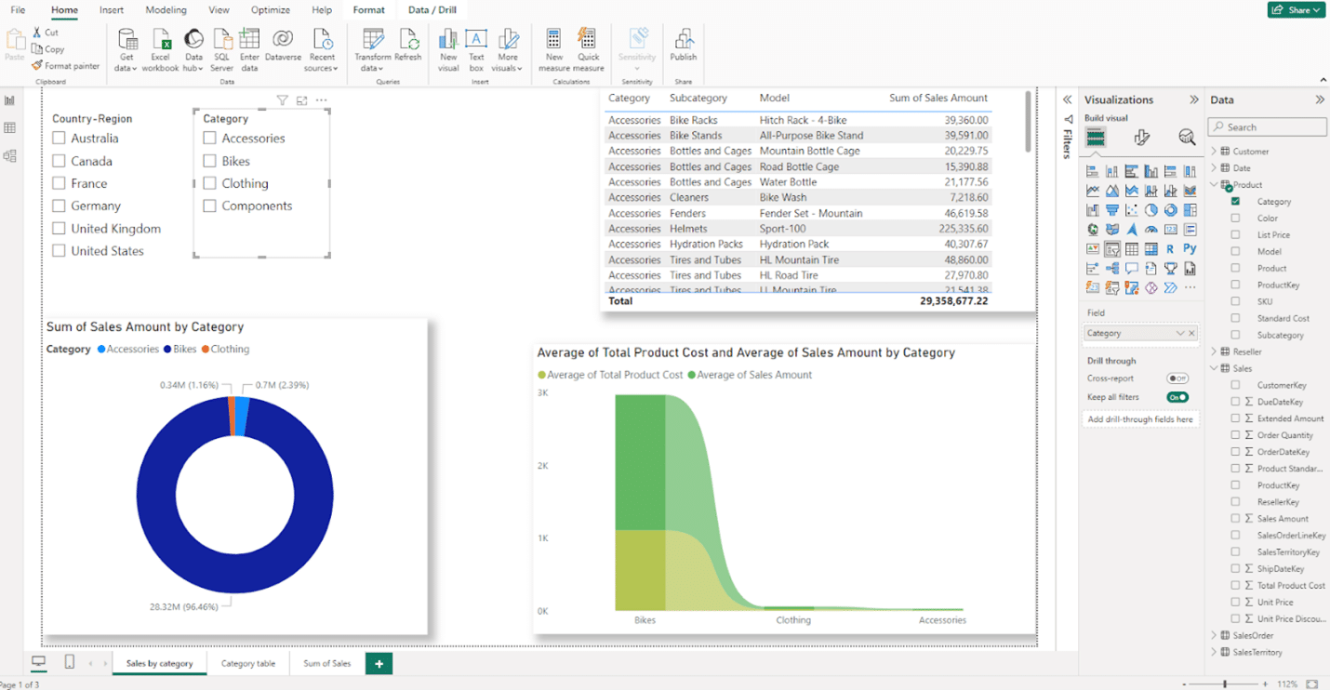Check the Australia checkbox in Country-Region slicer
This screenshot has height=690, width=1330.
pyautogui.click(x=60, y=138)
